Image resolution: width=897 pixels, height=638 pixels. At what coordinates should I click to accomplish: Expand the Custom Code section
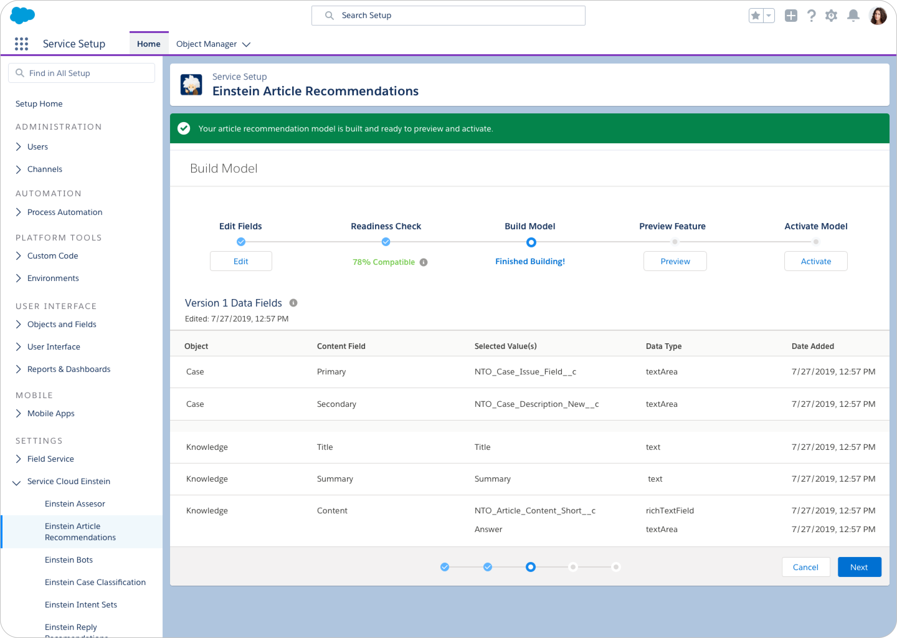coord(18,256)
